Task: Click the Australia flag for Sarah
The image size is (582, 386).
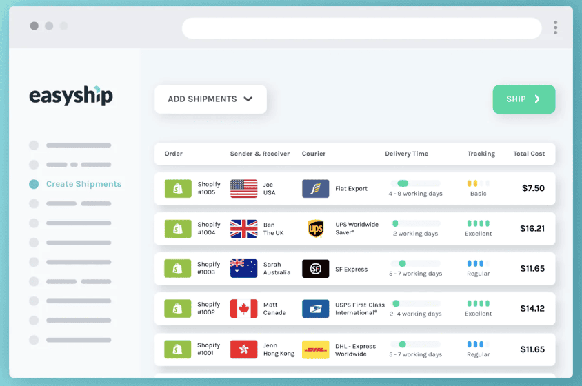Action: (x=243, y=268)
